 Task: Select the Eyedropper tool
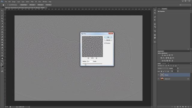(x=2, y=24)
